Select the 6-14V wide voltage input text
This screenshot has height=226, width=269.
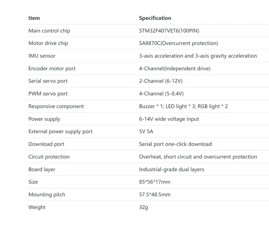point(169,119)
